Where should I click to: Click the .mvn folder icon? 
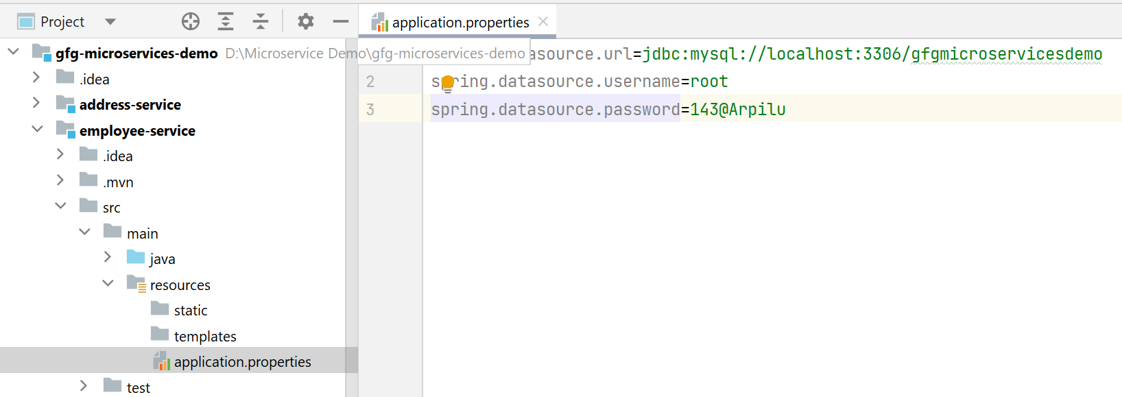coord(88,180)
